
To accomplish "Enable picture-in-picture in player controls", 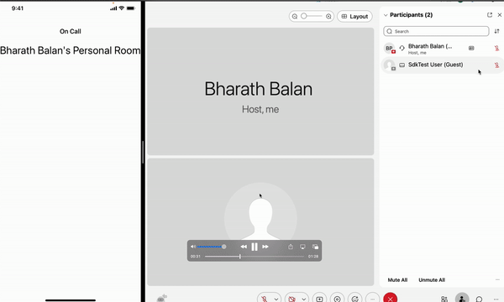I will pyautogui.click(x=315, y=247).
